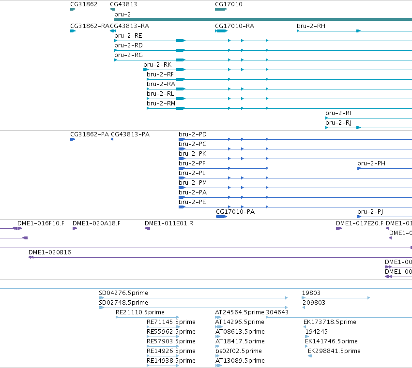Select cDNA EK173718.5prime
The image size is (412, 368).
[330, 322]
